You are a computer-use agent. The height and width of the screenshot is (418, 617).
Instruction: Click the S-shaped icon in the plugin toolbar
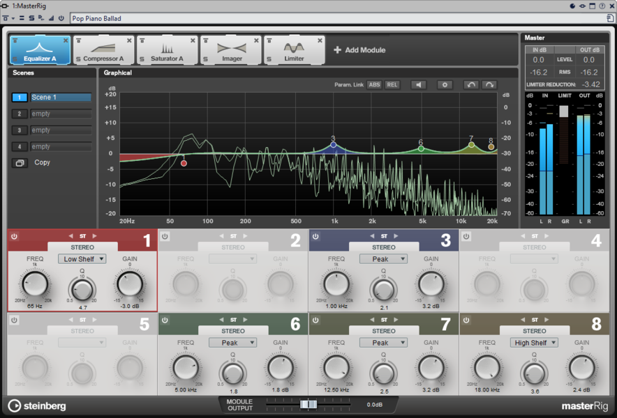click(31, 18)
